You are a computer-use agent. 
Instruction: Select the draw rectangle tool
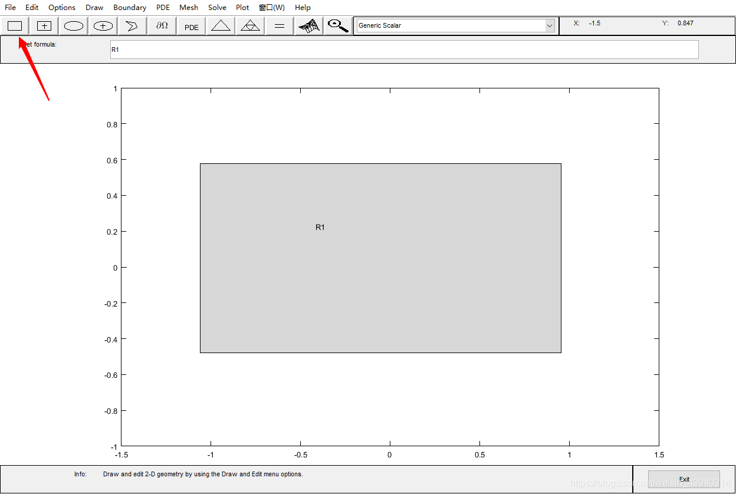tap(14, 25)
